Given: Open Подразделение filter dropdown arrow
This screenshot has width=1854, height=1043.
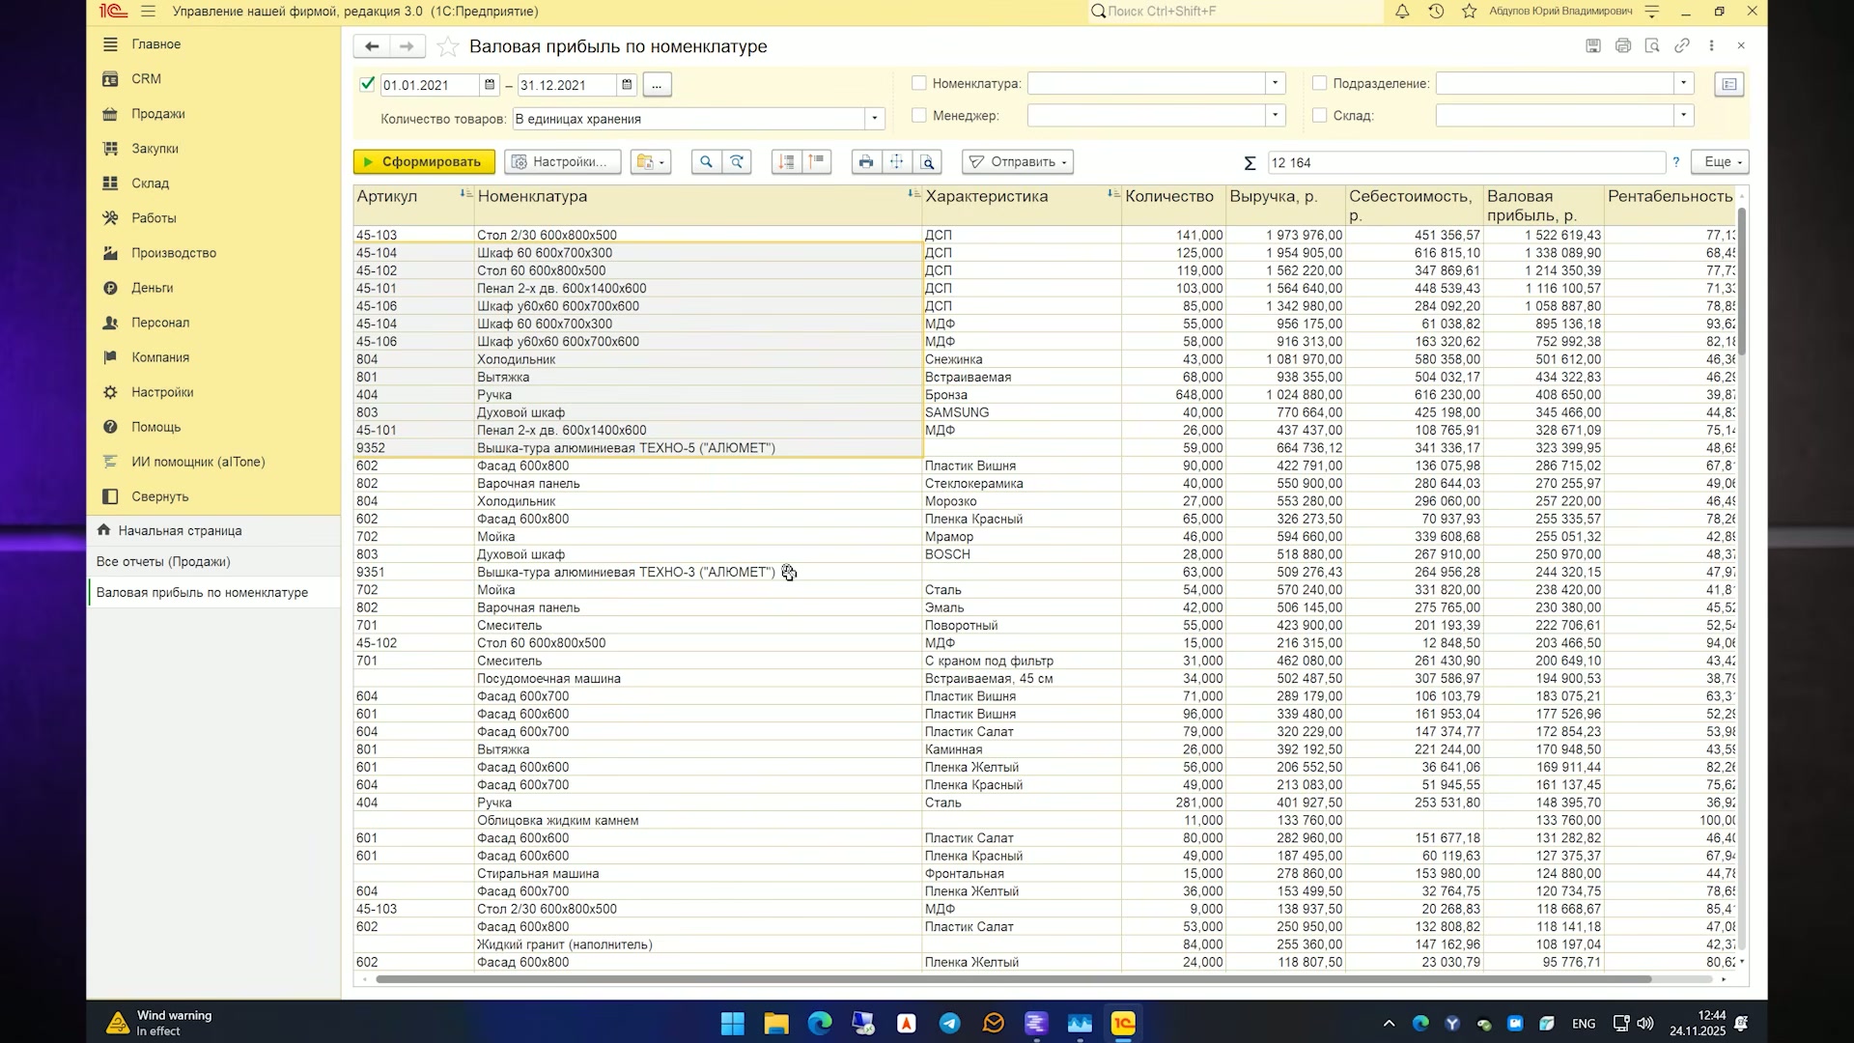Looking at the screenshot, I should pos(1684,83).
